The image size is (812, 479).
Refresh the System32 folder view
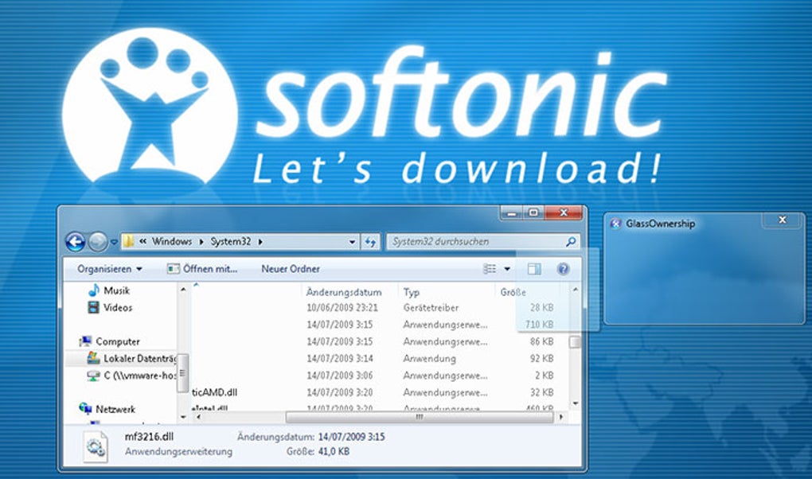[x=370, y=242]
